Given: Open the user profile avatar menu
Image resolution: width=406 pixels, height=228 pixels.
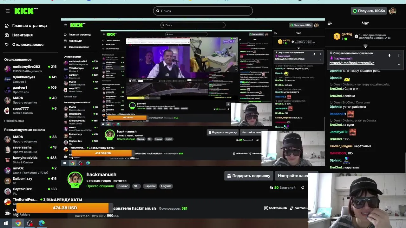Looking at the screenshot, I should point(393,11).
